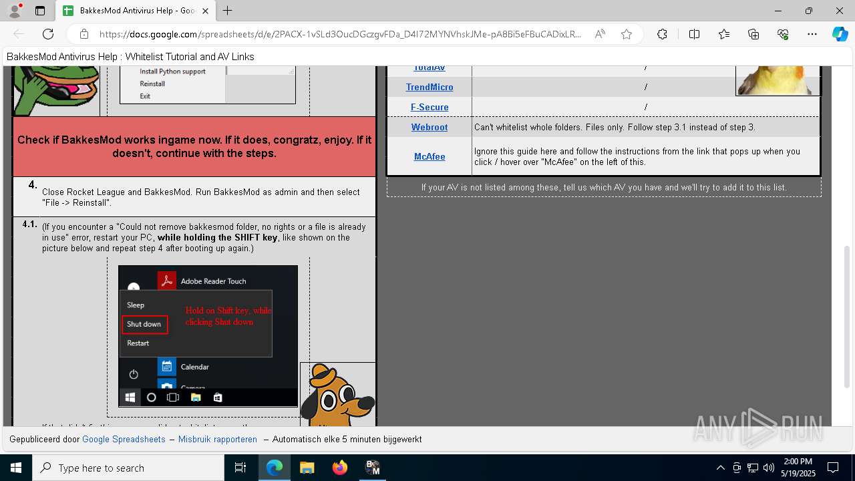
Task: Open Firefox from the taskbar
Action: point(340,468)
